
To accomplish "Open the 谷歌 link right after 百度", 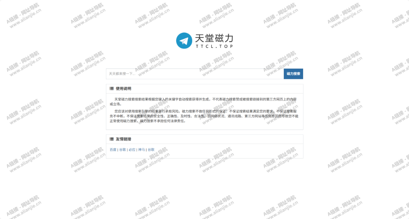I will coord(123,150).
